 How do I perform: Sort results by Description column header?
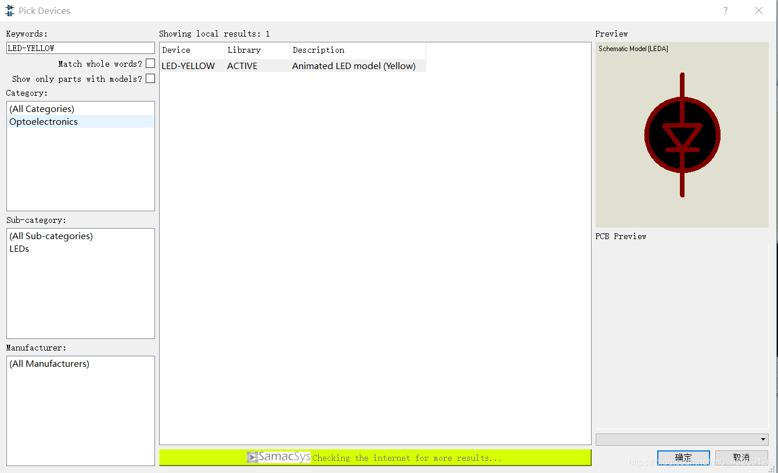(358, 50)
